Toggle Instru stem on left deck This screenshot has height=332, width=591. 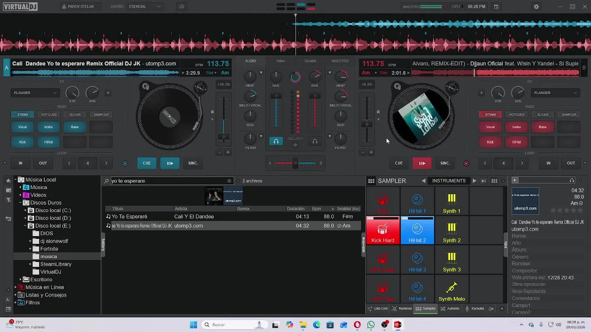(48, 127)
